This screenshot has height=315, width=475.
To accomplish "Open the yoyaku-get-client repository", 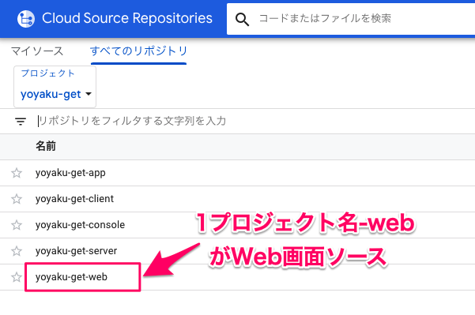I will (x=74, y=199).
